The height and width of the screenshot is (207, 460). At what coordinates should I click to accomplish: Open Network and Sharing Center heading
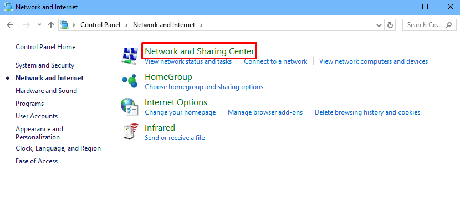tap(200, 51)
